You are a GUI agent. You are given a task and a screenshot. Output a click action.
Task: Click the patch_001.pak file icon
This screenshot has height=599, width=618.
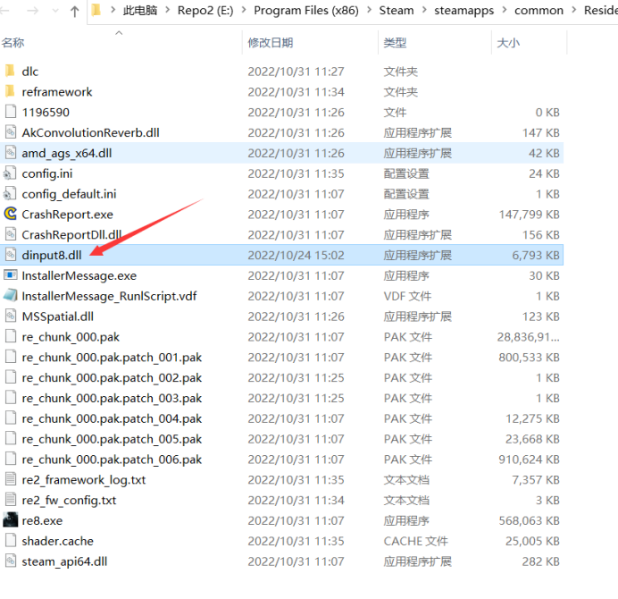tap(11, 357)
